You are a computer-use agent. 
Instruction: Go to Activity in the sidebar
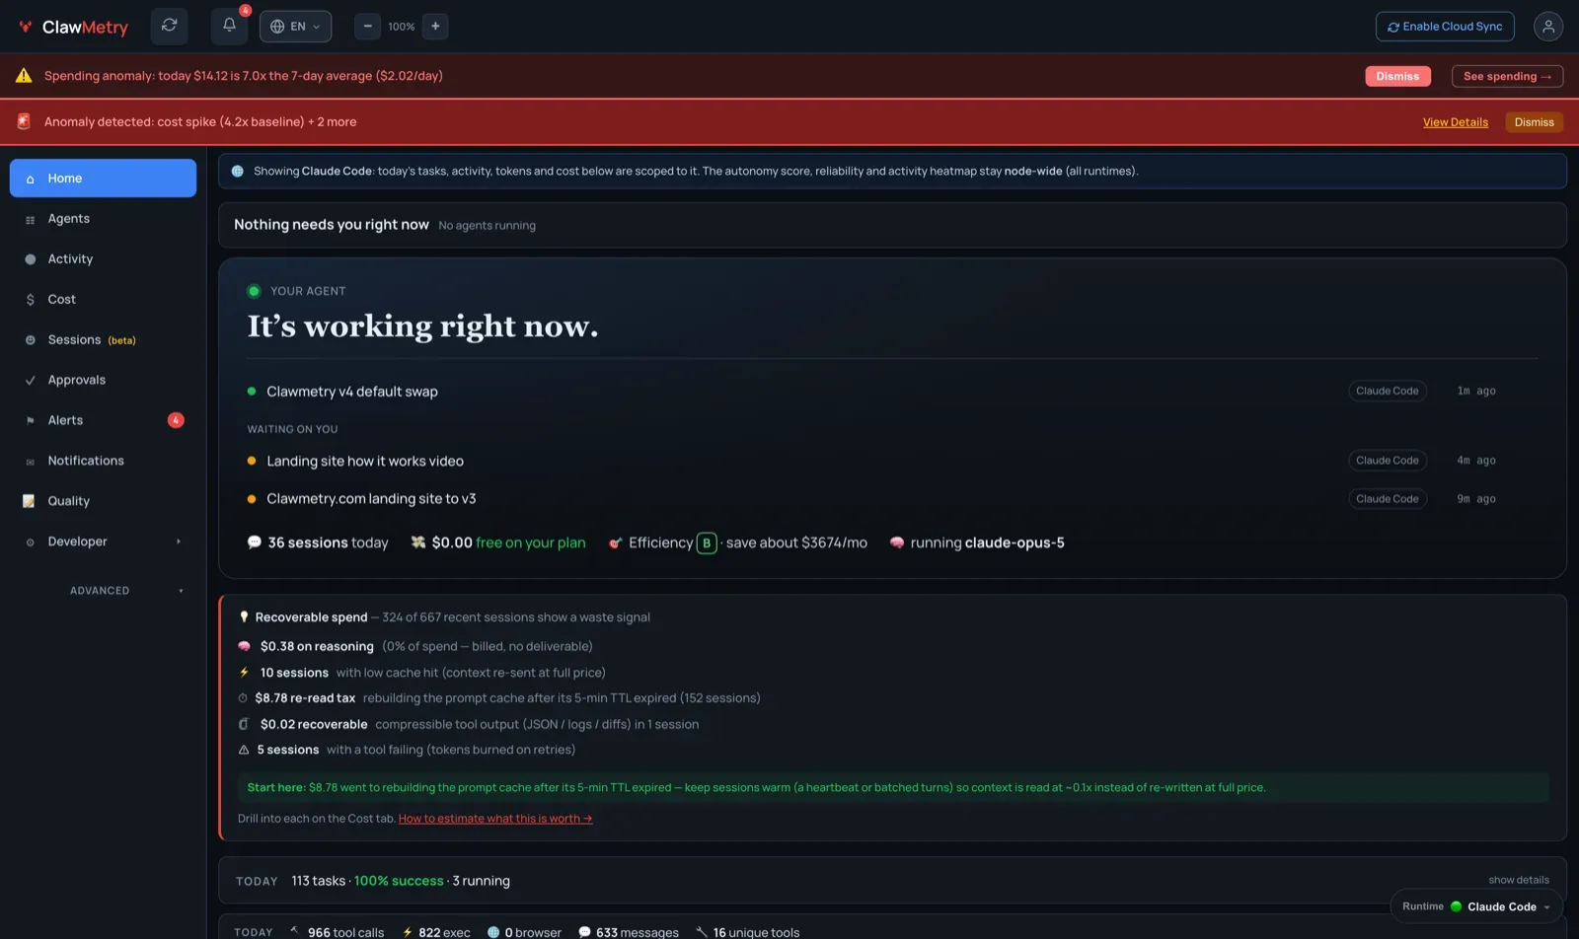tap(103, 259)
